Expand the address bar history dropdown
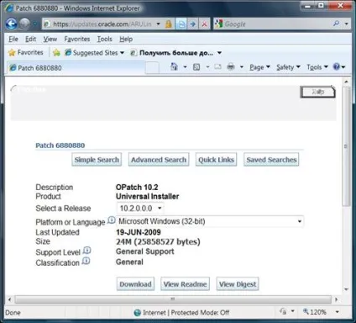The height and width of the screenshot is (323, 356). (x=158, y=24)
